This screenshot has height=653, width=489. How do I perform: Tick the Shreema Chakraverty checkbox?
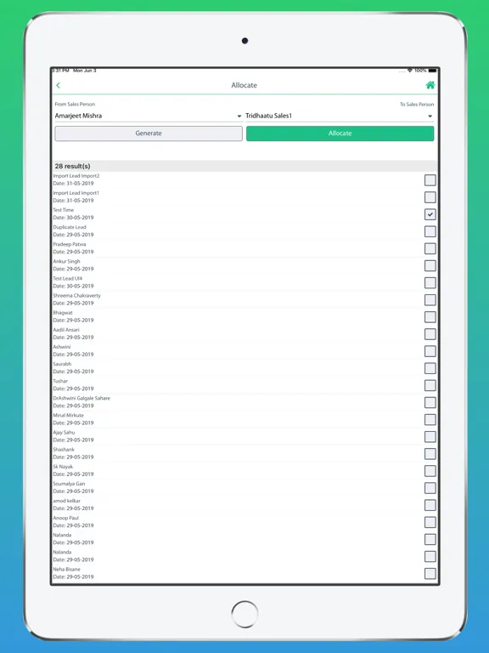point(430,300)
